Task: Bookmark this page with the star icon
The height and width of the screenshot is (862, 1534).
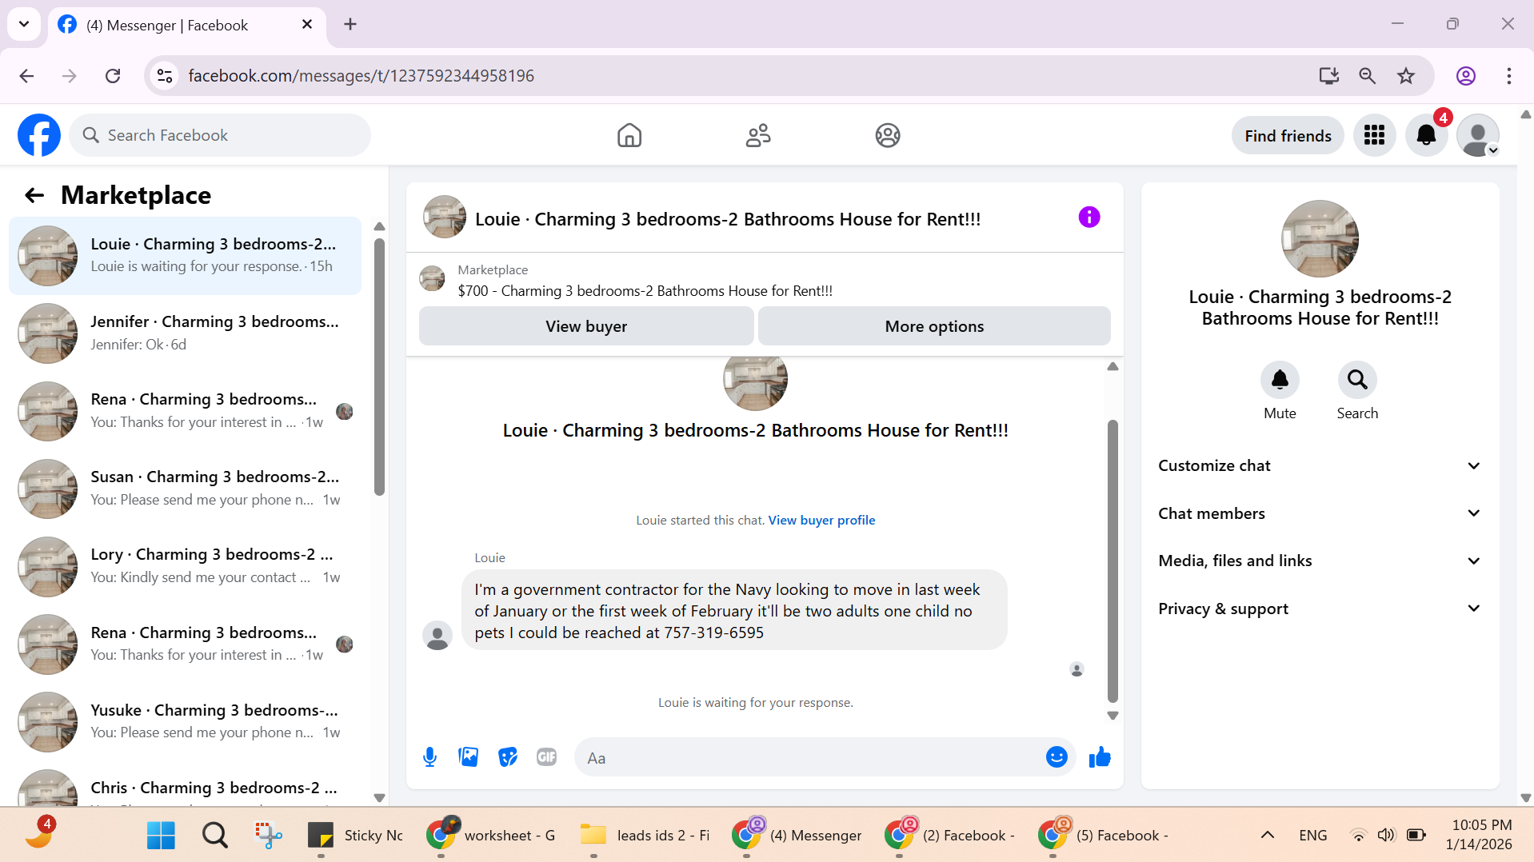Action: 1406,76
